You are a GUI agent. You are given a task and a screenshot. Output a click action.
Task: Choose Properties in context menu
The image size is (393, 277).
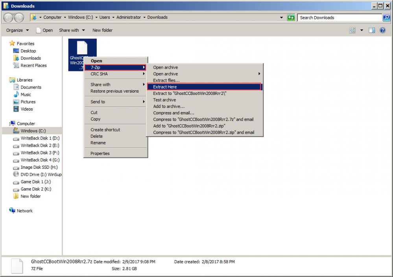[116, 153]
